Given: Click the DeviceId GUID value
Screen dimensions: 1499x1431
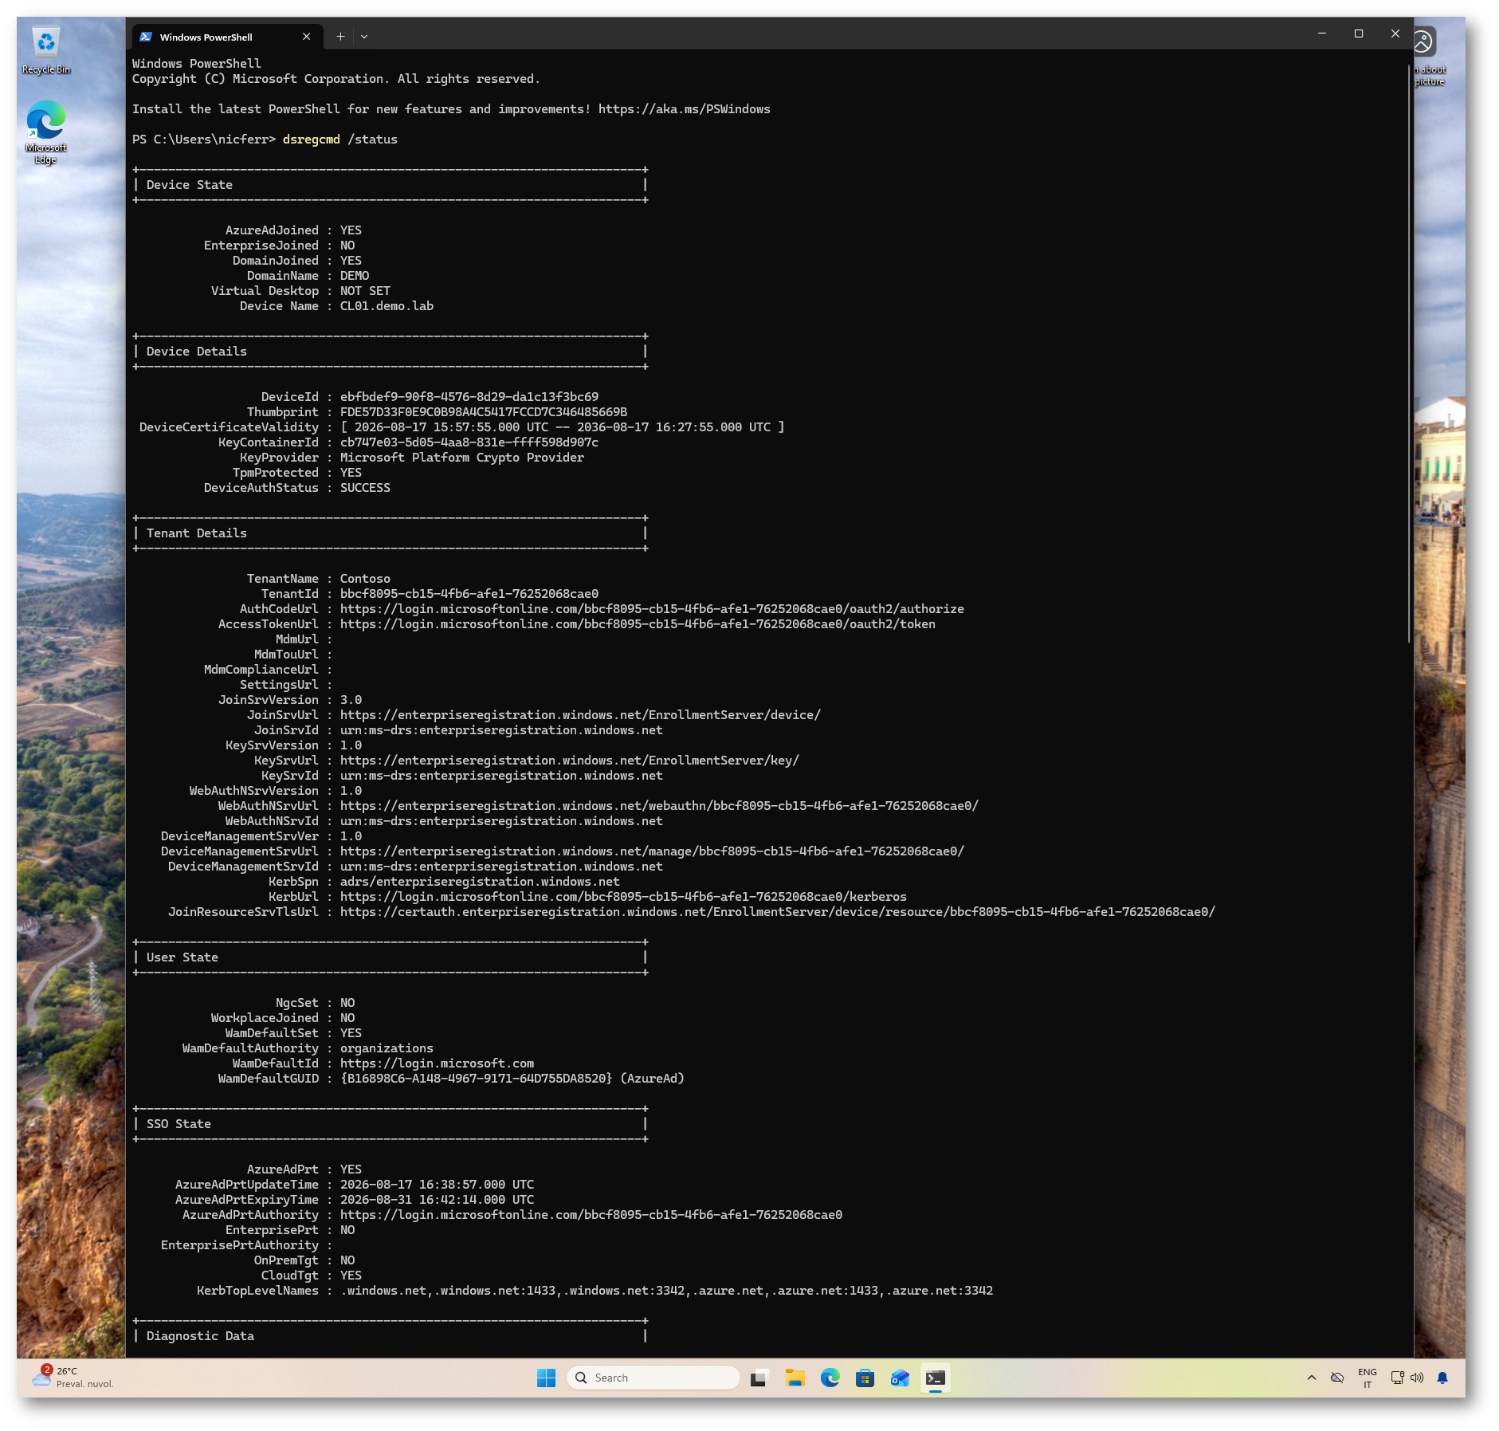Looking at the screenshot, I should [469, 397].
